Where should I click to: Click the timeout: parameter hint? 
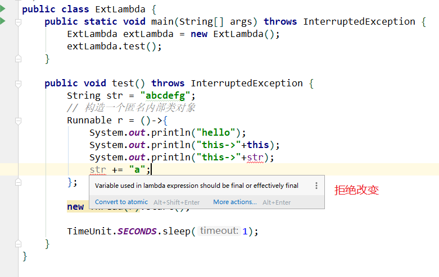(x=219, y=230)
